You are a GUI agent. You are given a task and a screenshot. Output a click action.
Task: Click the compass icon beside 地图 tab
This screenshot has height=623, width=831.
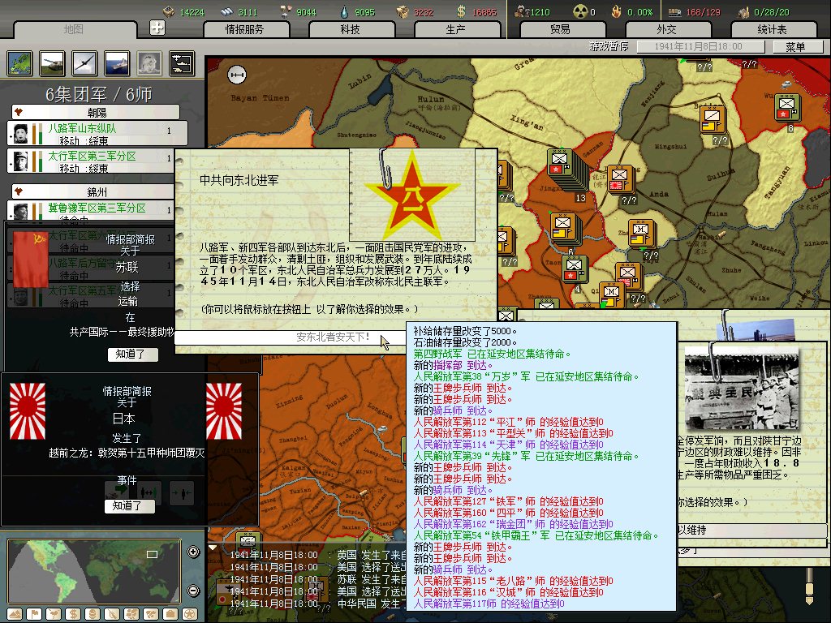tap(158, 28)
